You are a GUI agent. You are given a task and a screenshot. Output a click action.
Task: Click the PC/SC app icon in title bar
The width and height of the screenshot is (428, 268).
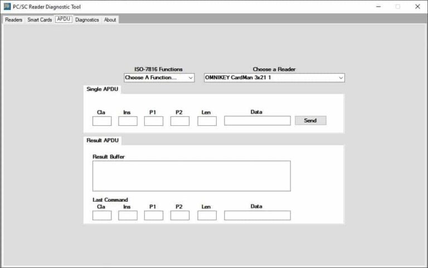tap(7, 6)
